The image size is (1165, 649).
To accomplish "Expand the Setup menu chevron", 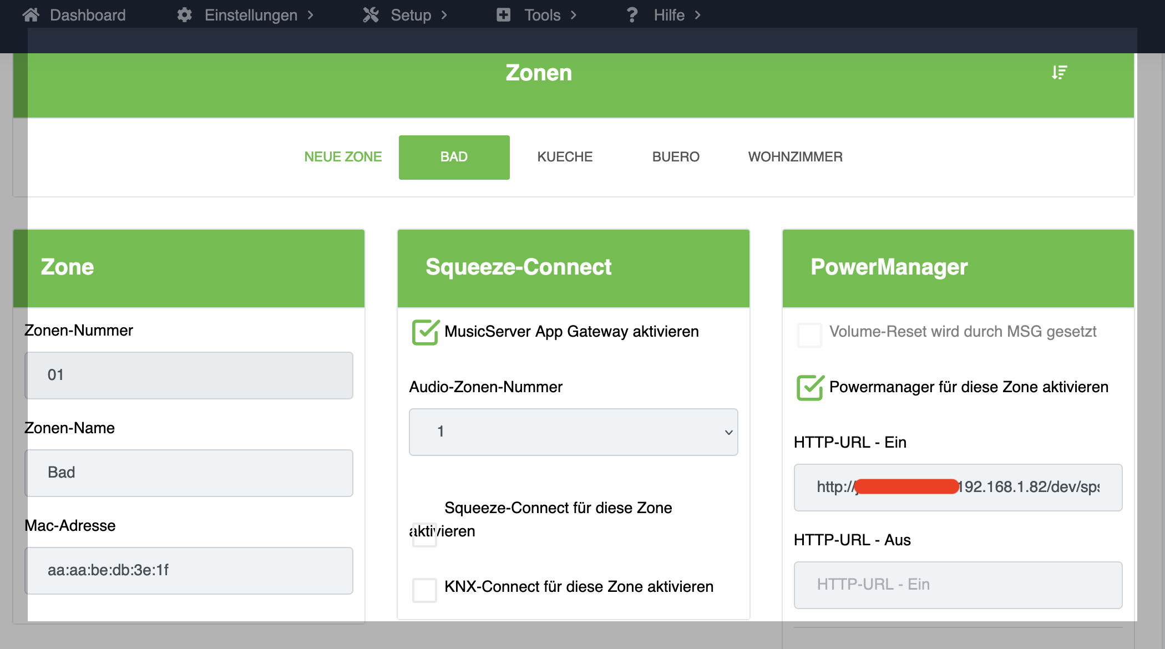I will (444, 15).
